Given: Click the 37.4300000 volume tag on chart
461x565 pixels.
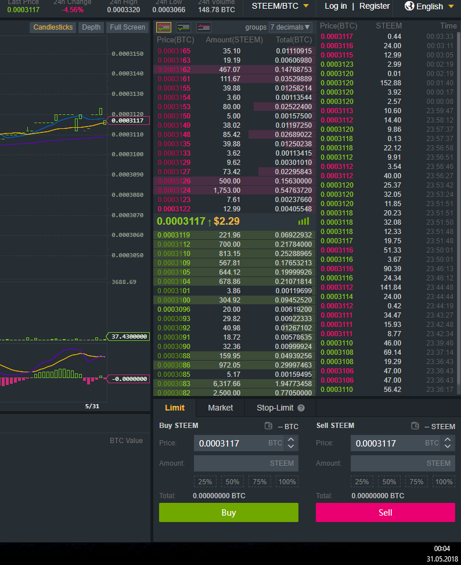Looking at the screenshot, I should 128,337.
